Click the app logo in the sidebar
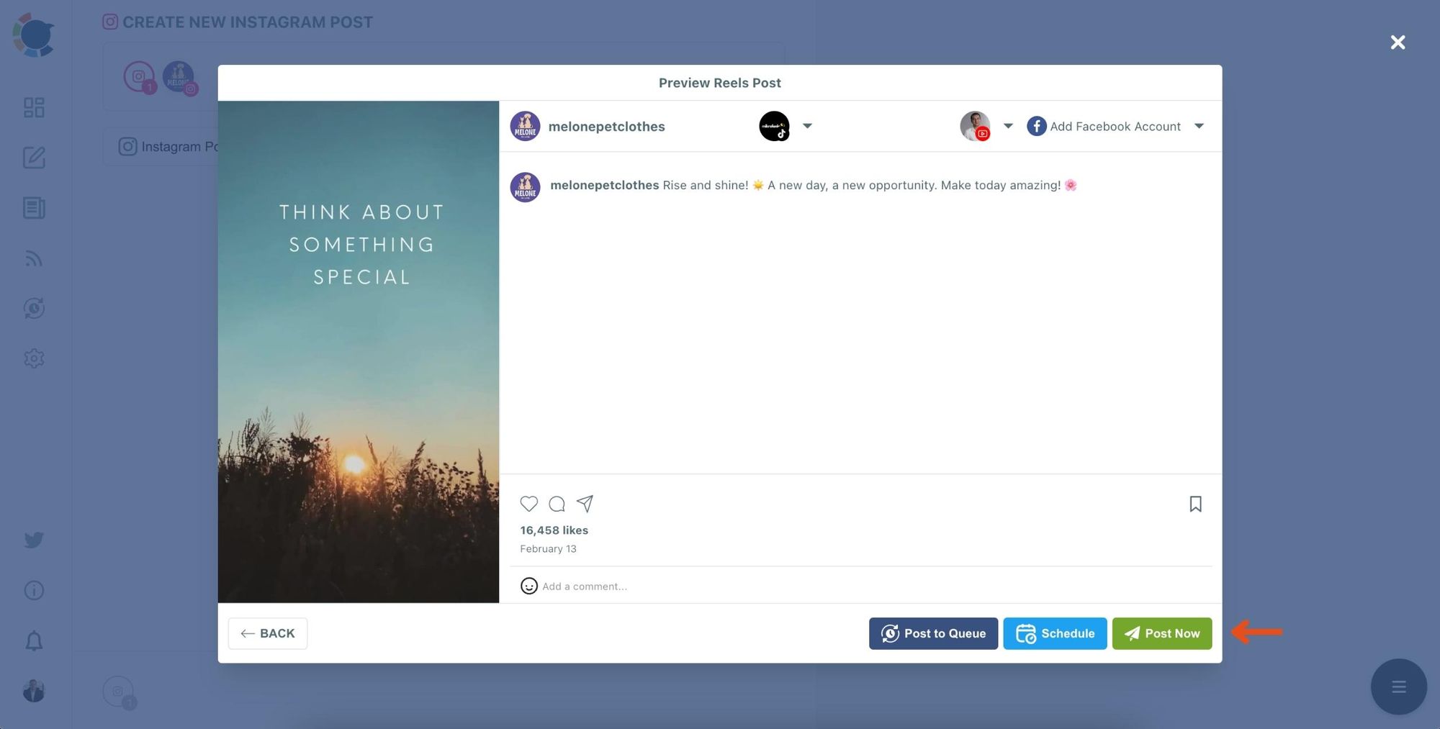The image size is (1440, 729). [34, 35]
